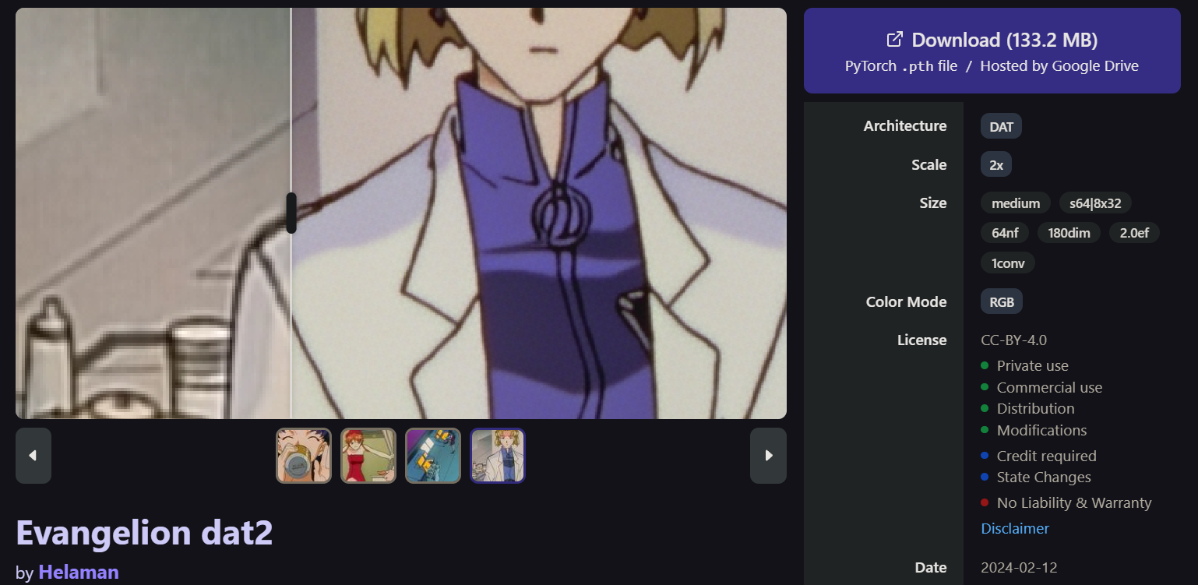The width and height of the screenshot is (1198, 585).
Task: Open the third thumbnail with the blue room
Action: 433,456
